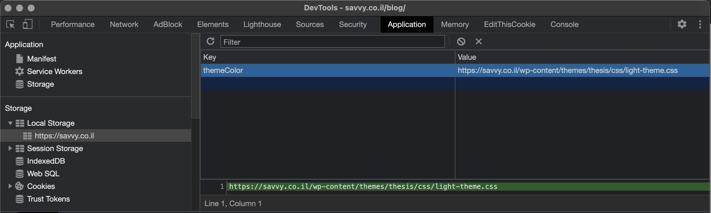Select IndexedDB in the storage tree
This screenshot has height=213, width=711.
pos(46,161)
